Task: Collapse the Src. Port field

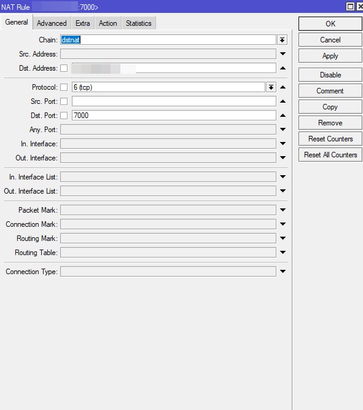Action: click(x=283, y=101)
